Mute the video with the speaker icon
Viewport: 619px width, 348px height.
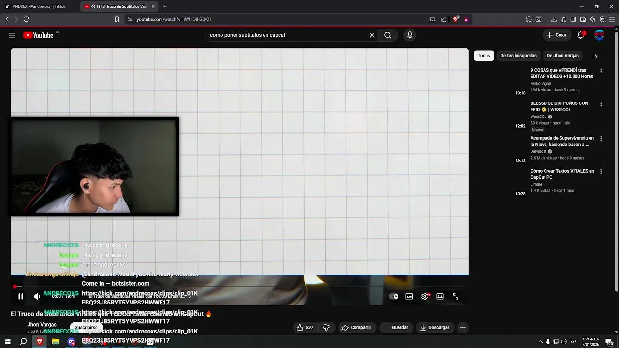pyautogui.click(x=37, y=297)
